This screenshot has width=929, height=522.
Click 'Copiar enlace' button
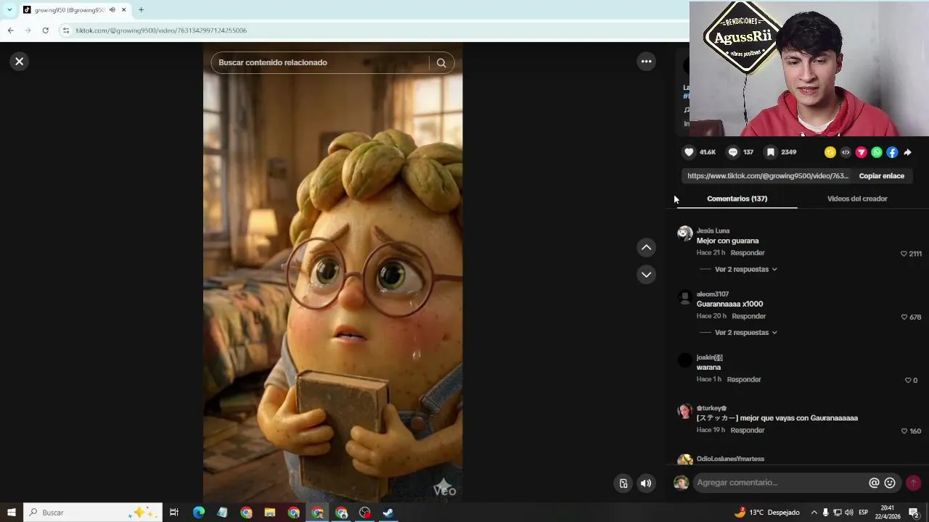[x=881, y=176]
